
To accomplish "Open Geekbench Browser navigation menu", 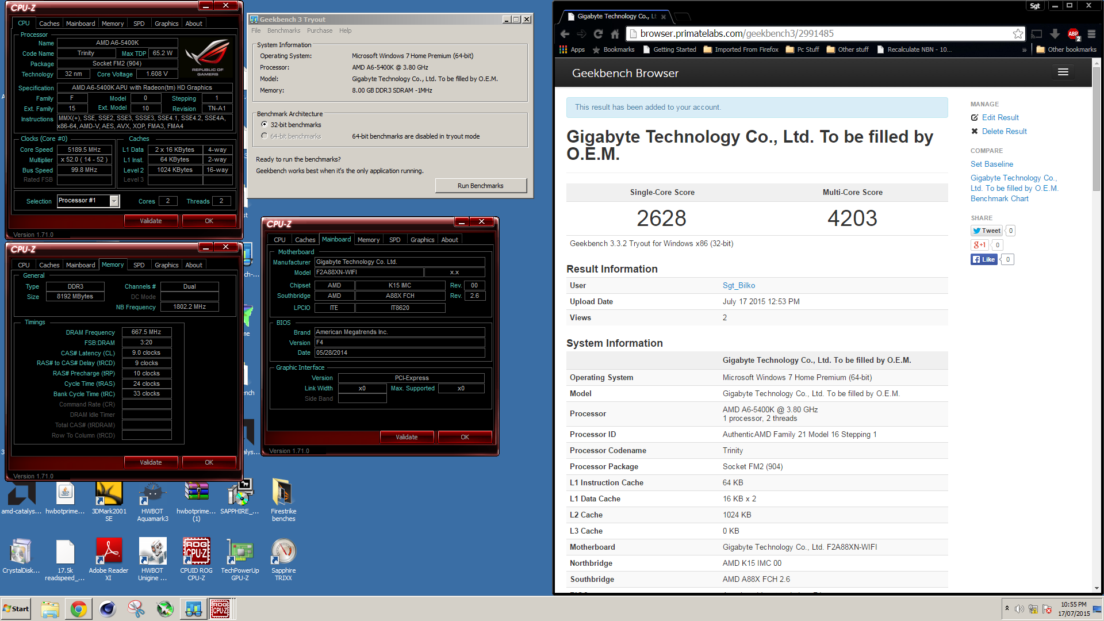I will (1063, 72).
